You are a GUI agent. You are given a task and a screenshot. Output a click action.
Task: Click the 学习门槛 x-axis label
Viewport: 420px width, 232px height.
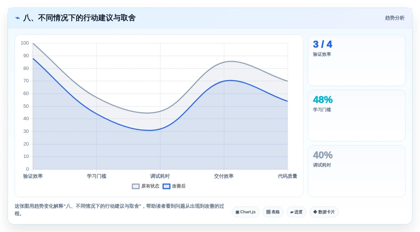[97, 176]
